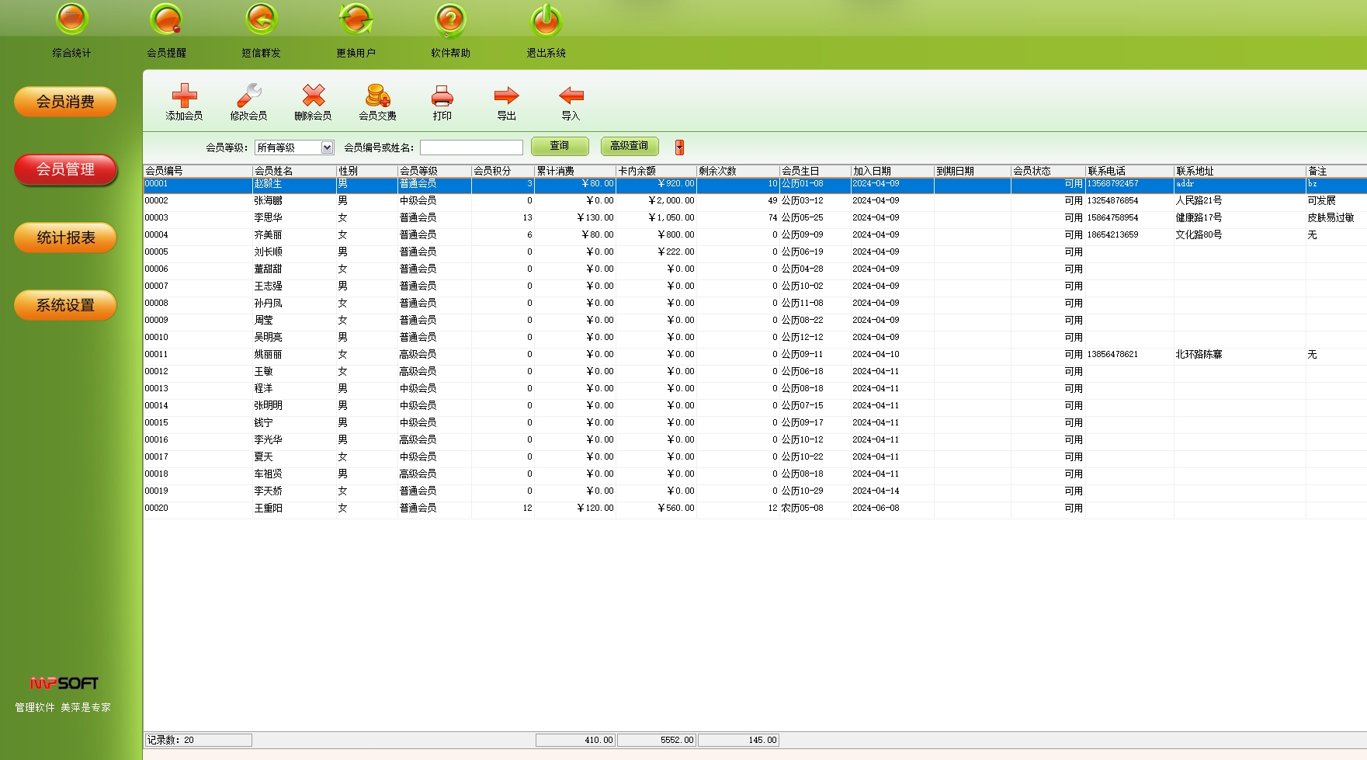The width and height of the screenshot is (1367, 760).
Task: Open 会员提醒 in the top toolbar
Action: coord(167,21)
